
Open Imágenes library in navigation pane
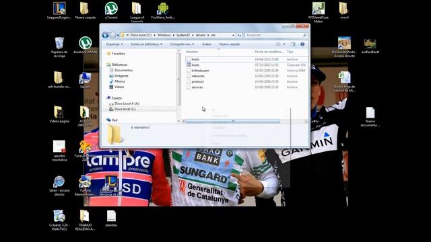[121, 76]
